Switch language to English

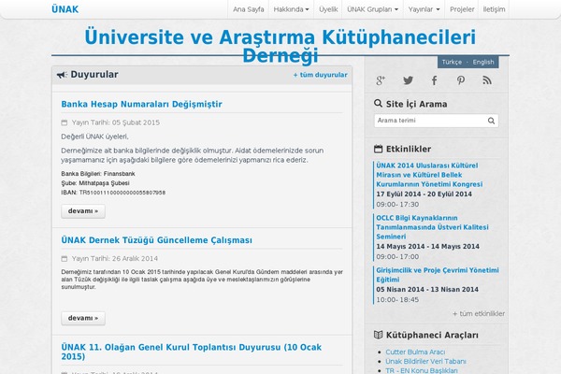tap(483, 63)
